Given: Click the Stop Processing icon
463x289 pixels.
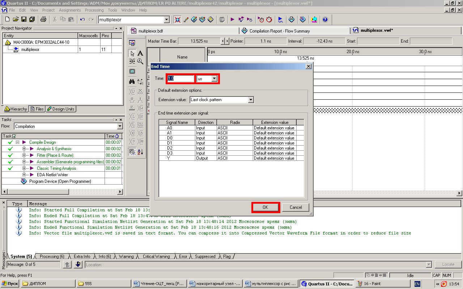Looking at the screenshot, I should click(x=222, y=20).
